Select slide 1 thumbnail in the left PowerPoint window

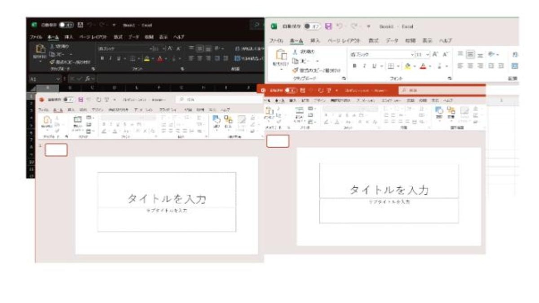click(56, 150)
